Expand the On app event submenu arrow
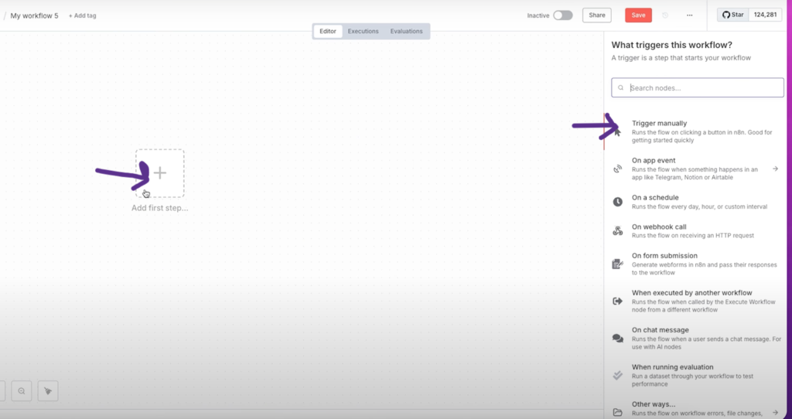 point(775,169)
